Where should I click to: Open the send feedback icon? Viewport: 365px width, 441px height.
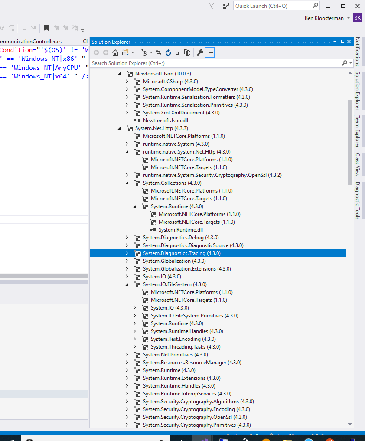[225, 6]
